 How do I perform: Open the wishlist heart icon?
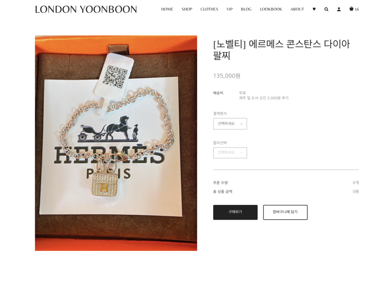[314, 9]
